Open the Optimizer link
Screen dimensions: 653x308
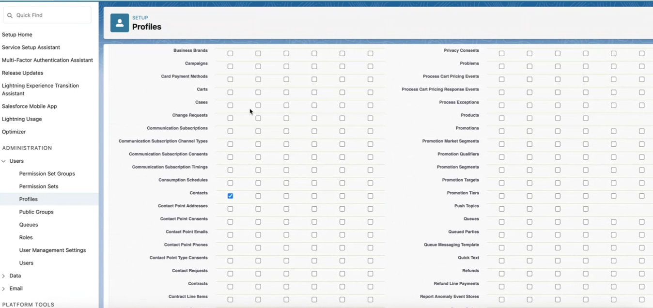(x=14, y=132)
